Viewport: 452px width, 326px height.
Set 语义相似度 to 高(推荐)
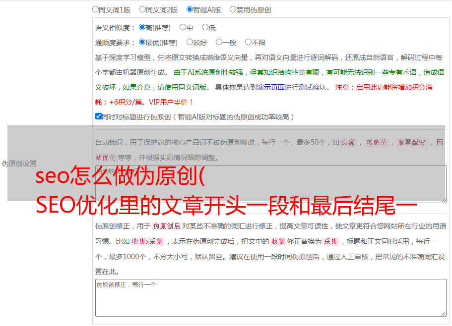(142, 27)
